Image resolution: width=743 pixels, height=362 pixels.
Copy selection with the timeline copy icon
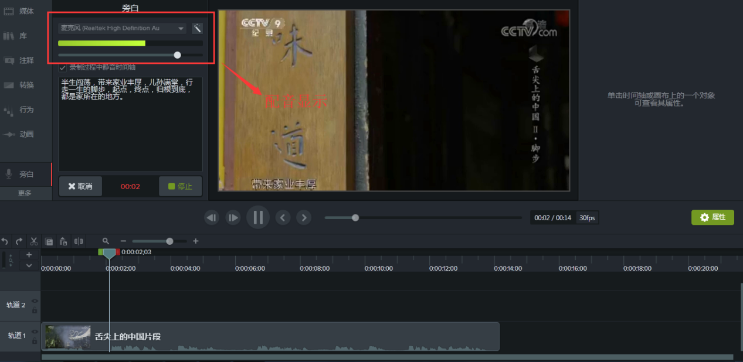(x=49, y=241)
